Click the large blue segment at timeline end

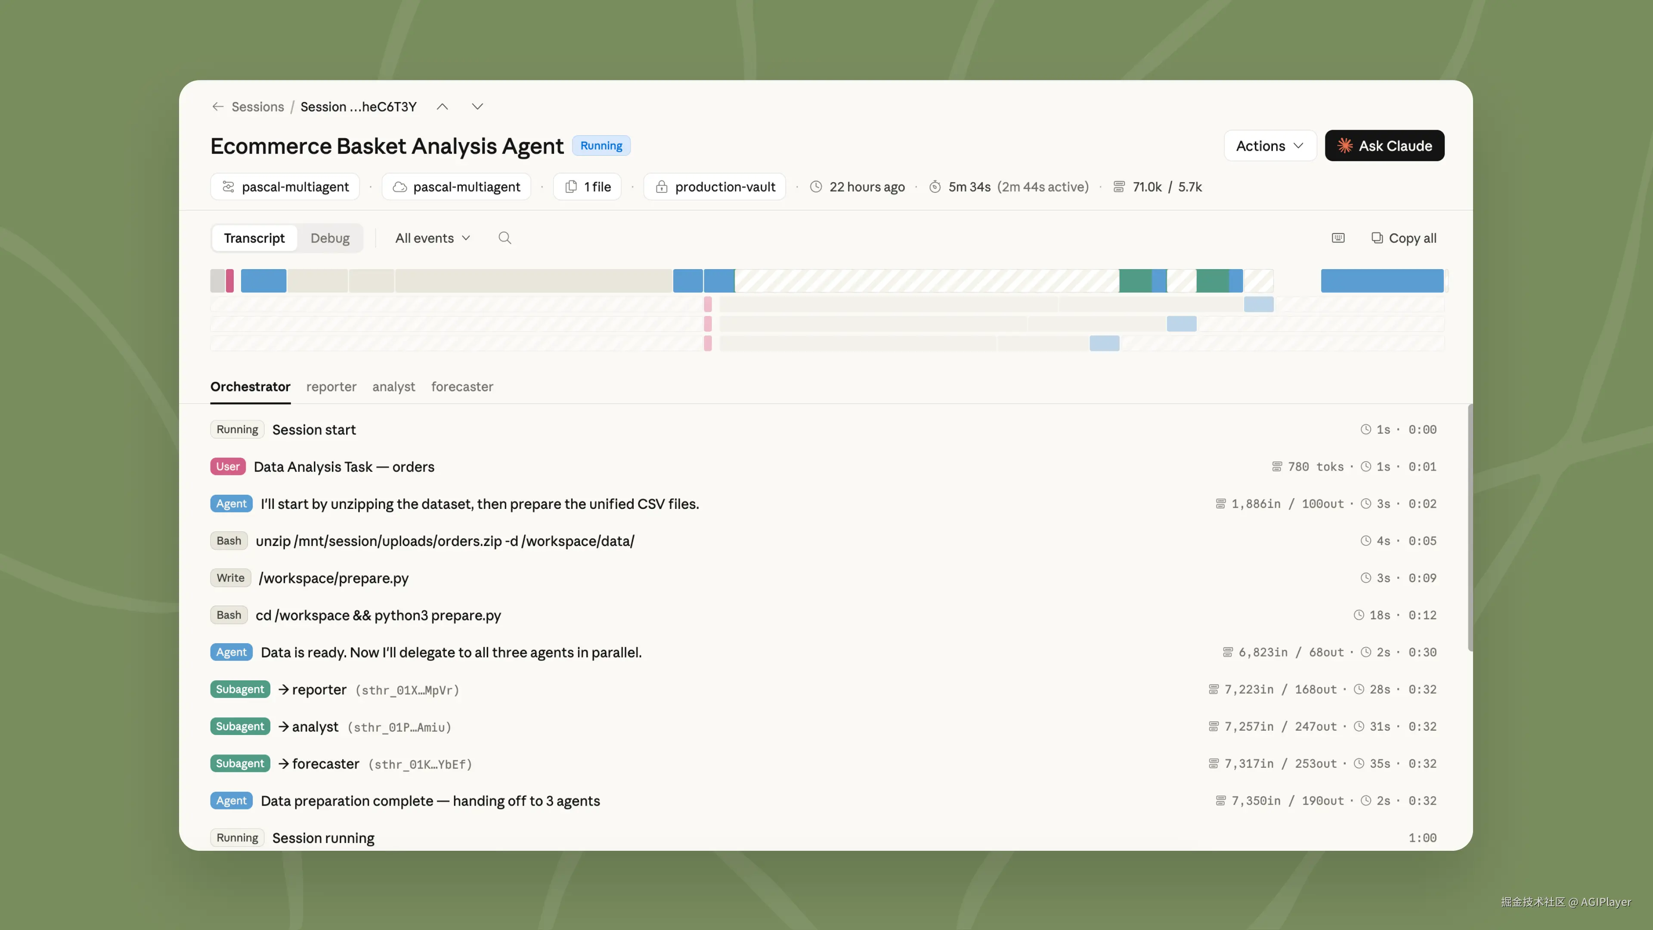tap(1382, 281)
